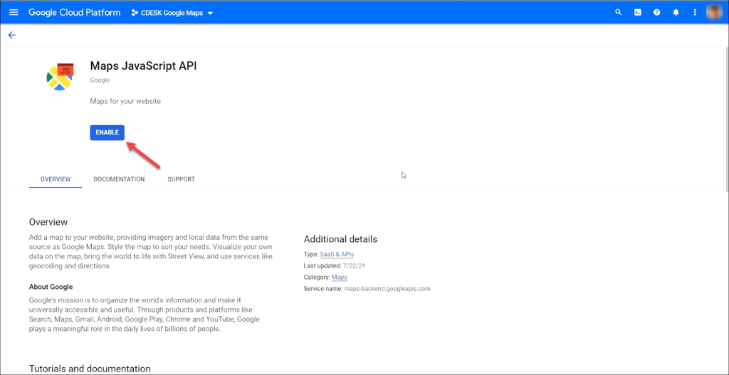Click the maps-backend.googleapis.com service name
The width and height of the screenshot is (729, 375).
(x=385, y=289)
